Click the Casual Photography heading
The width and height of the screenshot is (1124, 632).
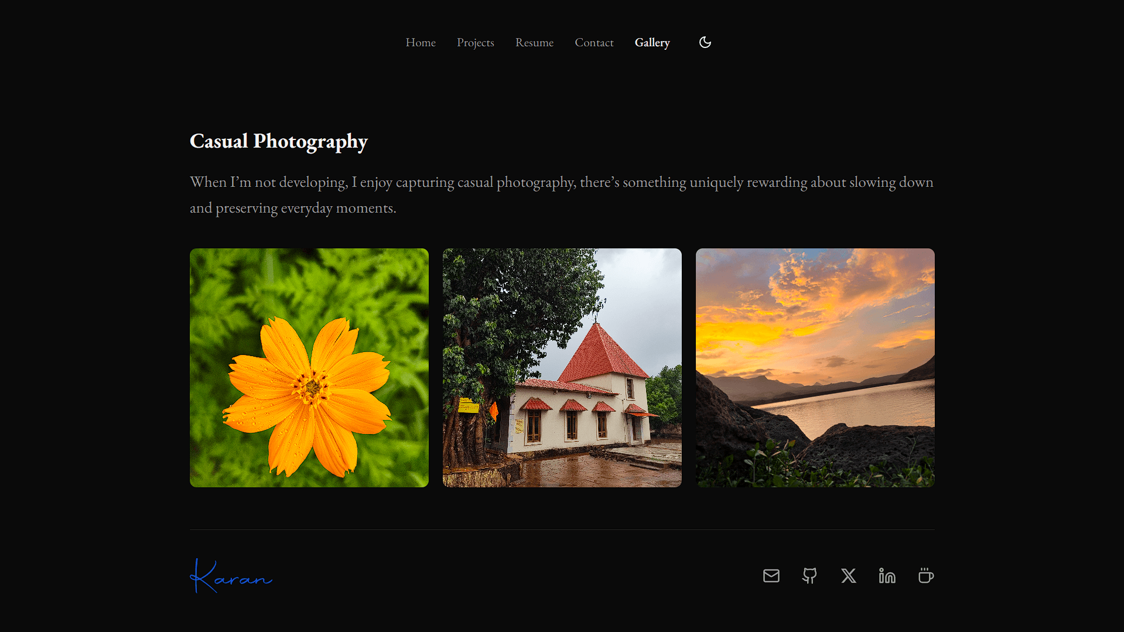[x=278, y=141]
